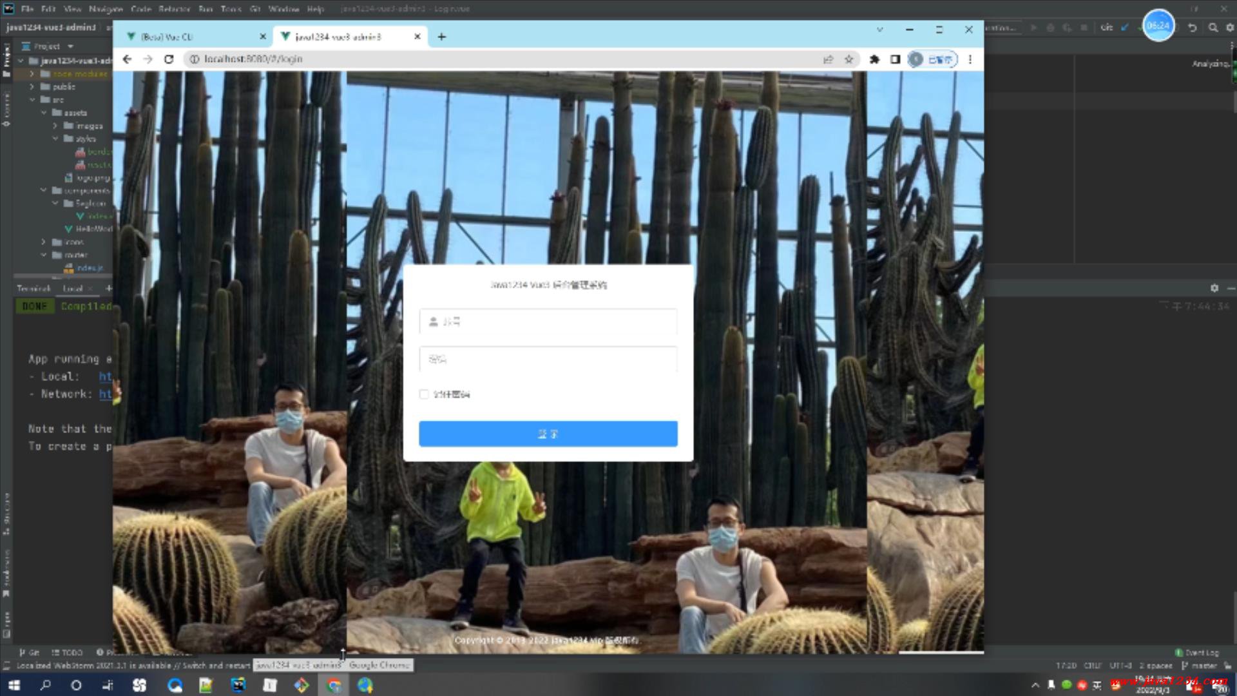
Task: Open WebStorm Navigate menu
Action: click(x=106, y=9)
